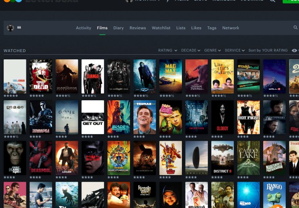
Task: Open the Logan poster
Action: [x=67, y=158]
